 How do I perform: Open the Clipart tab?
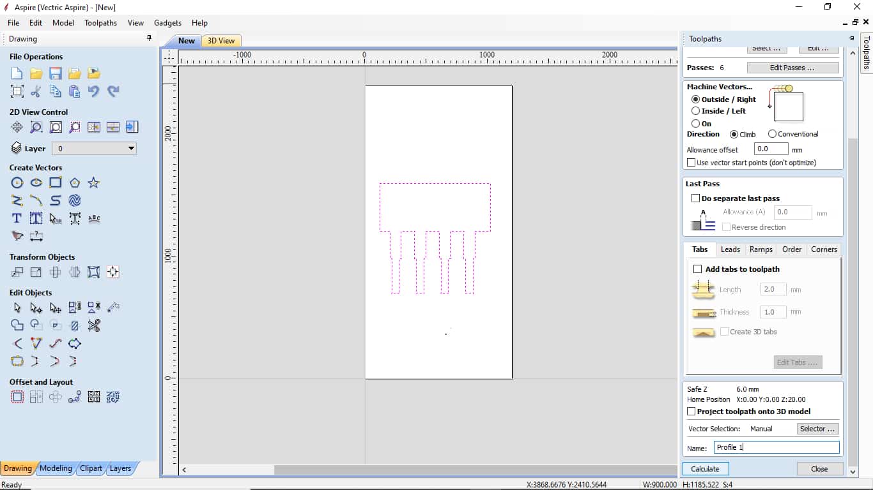(x=91, y=468)
